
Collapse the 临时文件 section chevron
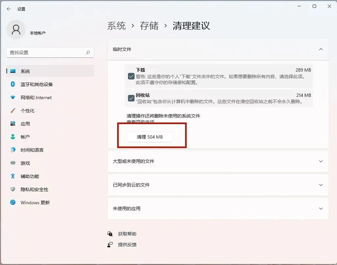[321, 49]
